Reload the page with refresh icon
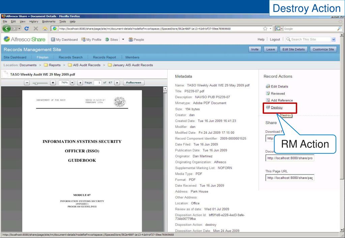Screen dimensions: 345x238 [27, 29]
